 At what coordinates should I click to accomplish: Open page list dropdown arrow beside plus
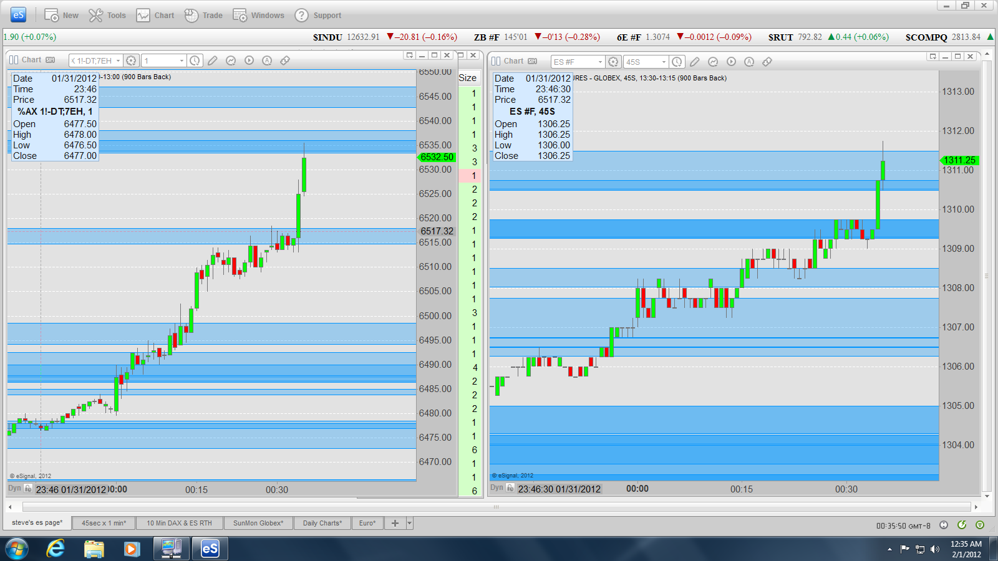coord(410,523)
